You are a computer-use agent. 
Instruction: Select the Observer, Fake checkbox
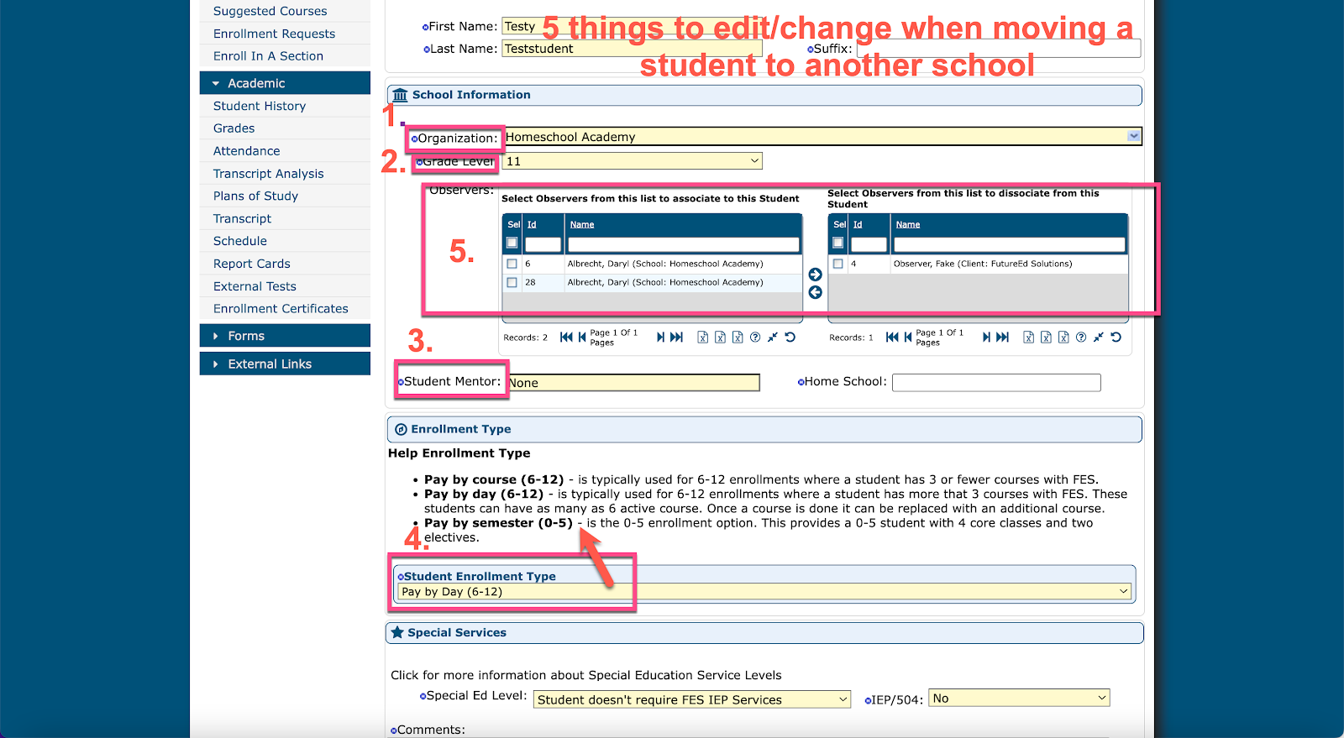[x=837, y=264]
